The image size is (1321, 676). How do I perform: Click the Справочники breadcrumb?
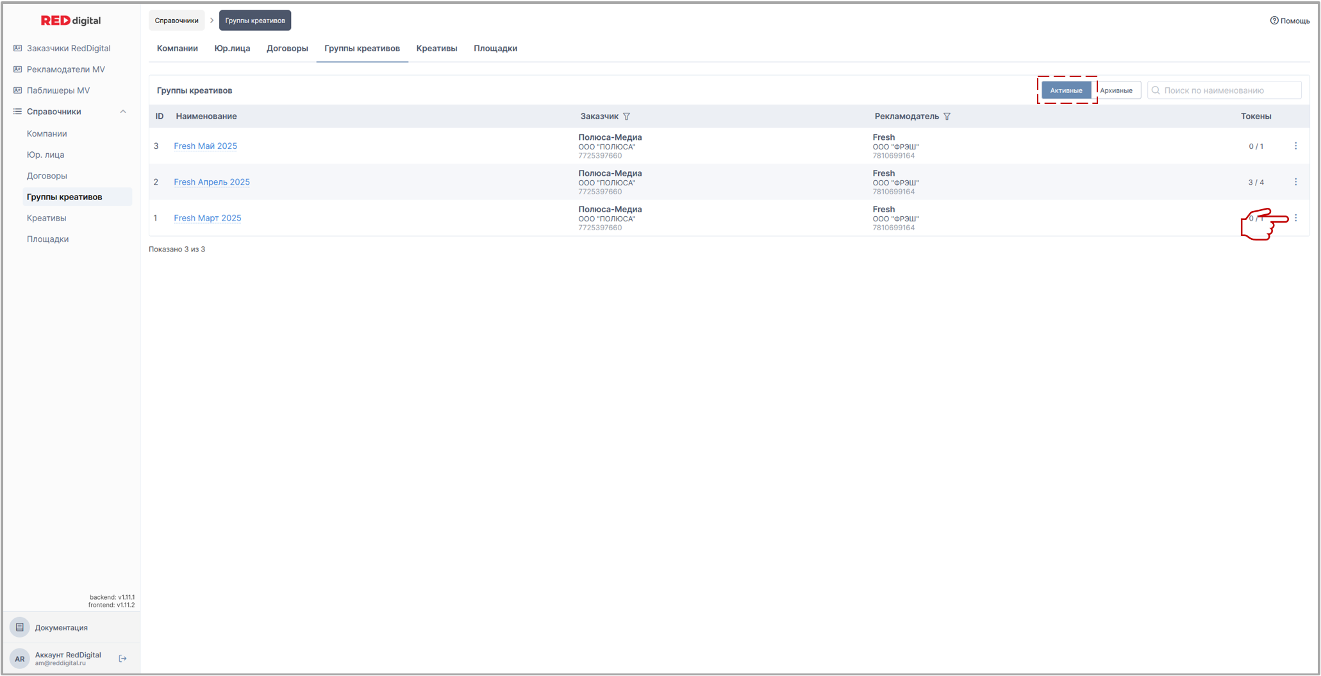[176, 21]
